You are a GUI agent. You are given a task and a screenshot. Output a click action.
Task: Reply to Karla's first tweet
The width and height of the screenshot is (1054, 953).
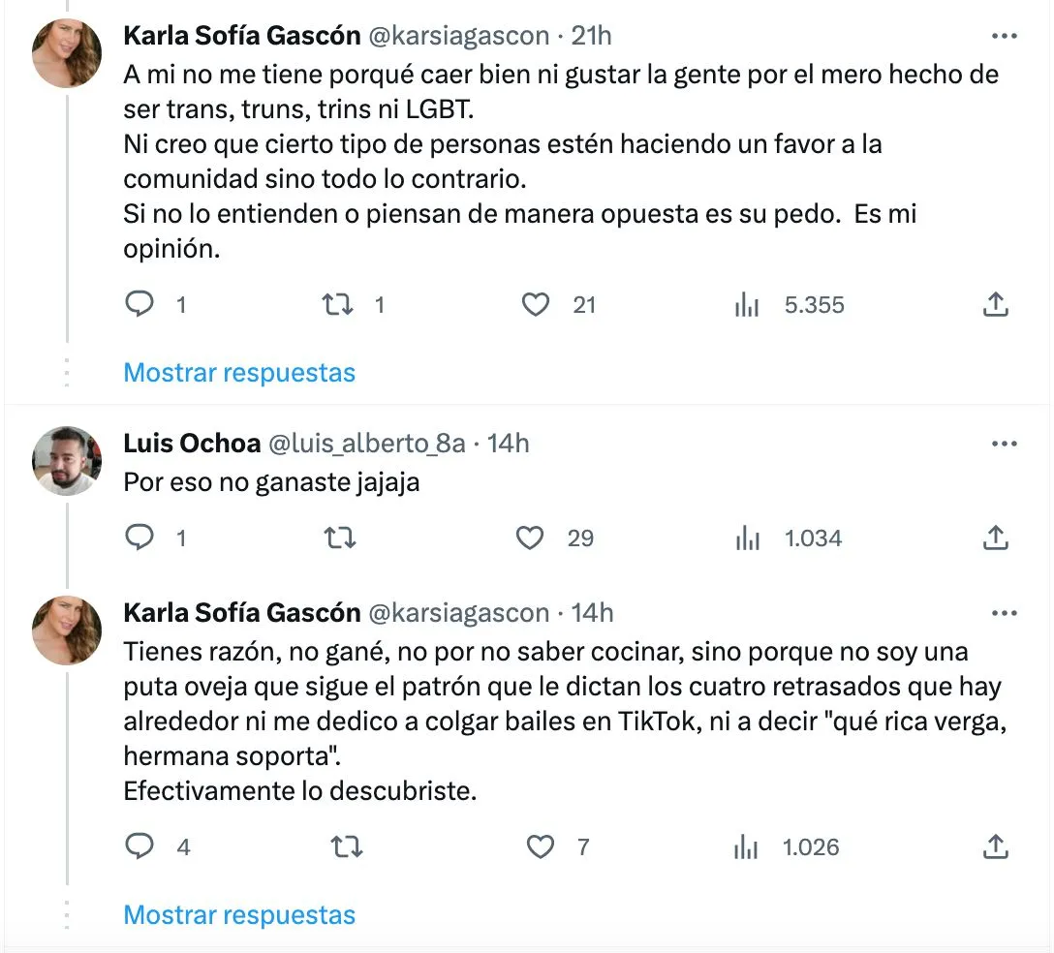tap(139, 304)
